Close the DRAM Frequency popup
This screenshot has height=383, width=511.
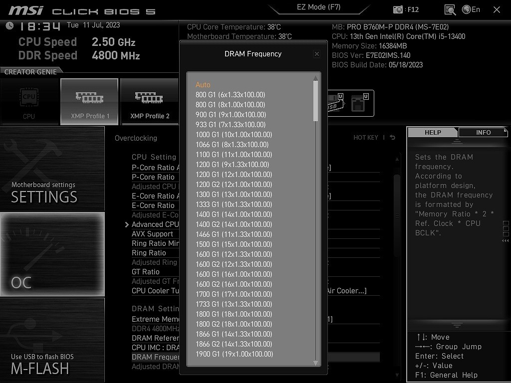pyautogui.click(x=316, y=54)
